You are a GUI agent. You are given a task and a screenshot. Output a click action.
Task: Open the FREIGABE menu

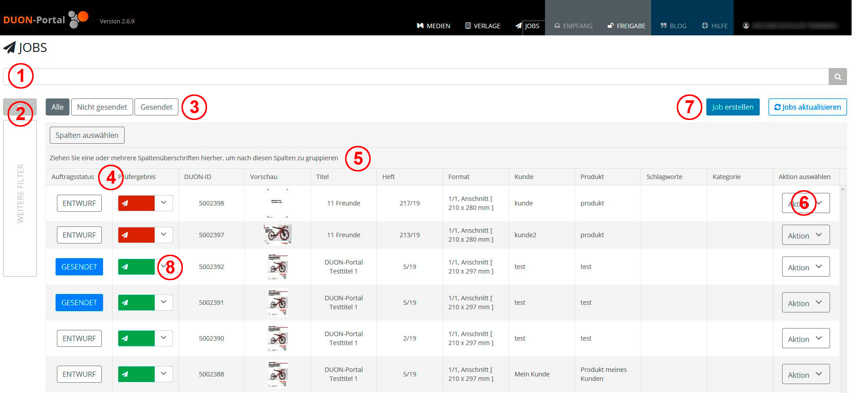click(626, 26)
